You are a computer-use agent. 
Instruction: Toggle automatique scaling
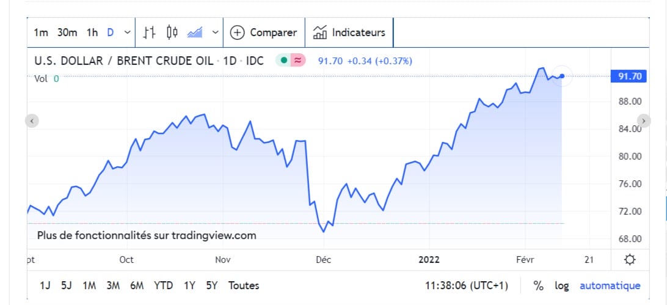[x=610, y=285]
